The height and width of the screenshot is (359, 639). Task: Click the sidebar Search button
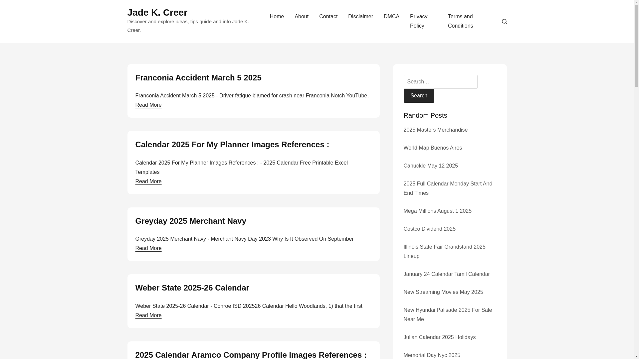[x=419, y=96]
